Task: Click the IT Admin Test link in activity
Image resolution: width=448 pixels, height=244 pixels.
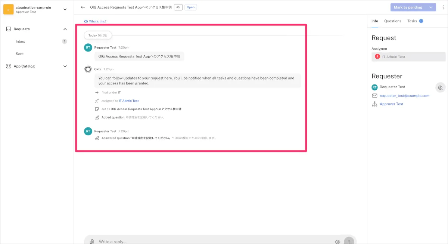Action: (129, 101)
